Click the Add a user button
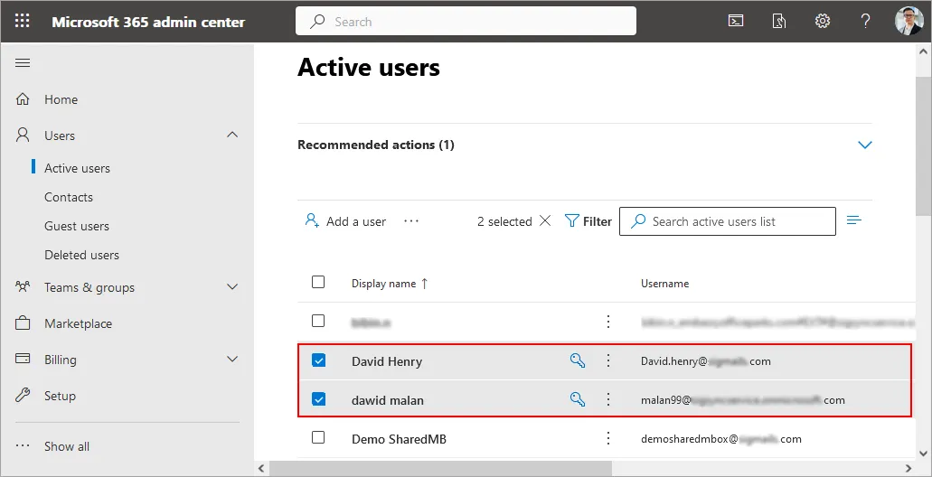This screenshot has height=477, width=932. click(x=345, y=221)
